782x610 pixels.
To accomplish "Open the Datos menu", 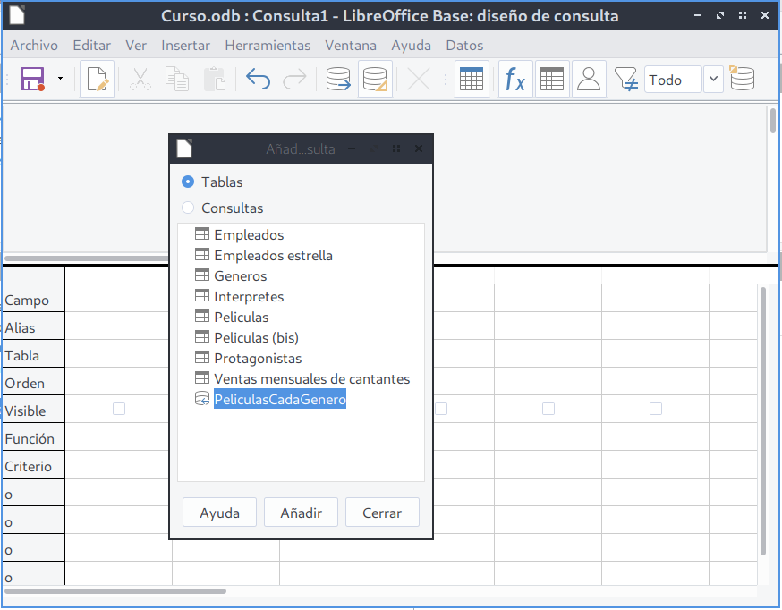I will [464, 46].
